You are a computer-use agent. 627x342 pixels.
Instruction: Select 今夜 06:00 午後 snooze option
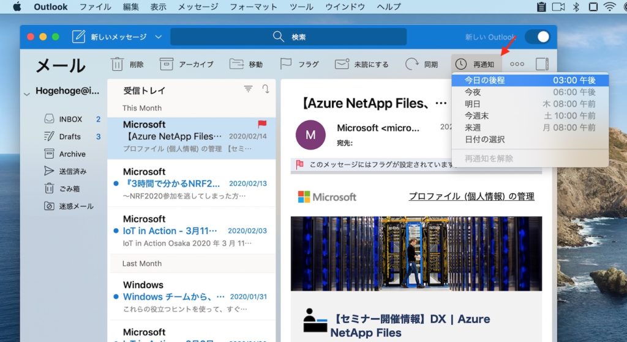(530, 92)
